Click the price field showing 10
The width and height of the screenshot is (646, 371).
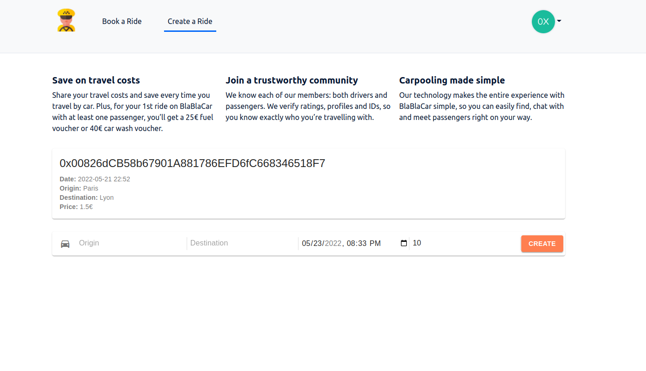464,243
